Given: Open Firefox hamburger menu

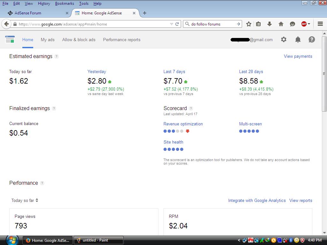Looking at the screenshot, I should click(x=320, y=24).
